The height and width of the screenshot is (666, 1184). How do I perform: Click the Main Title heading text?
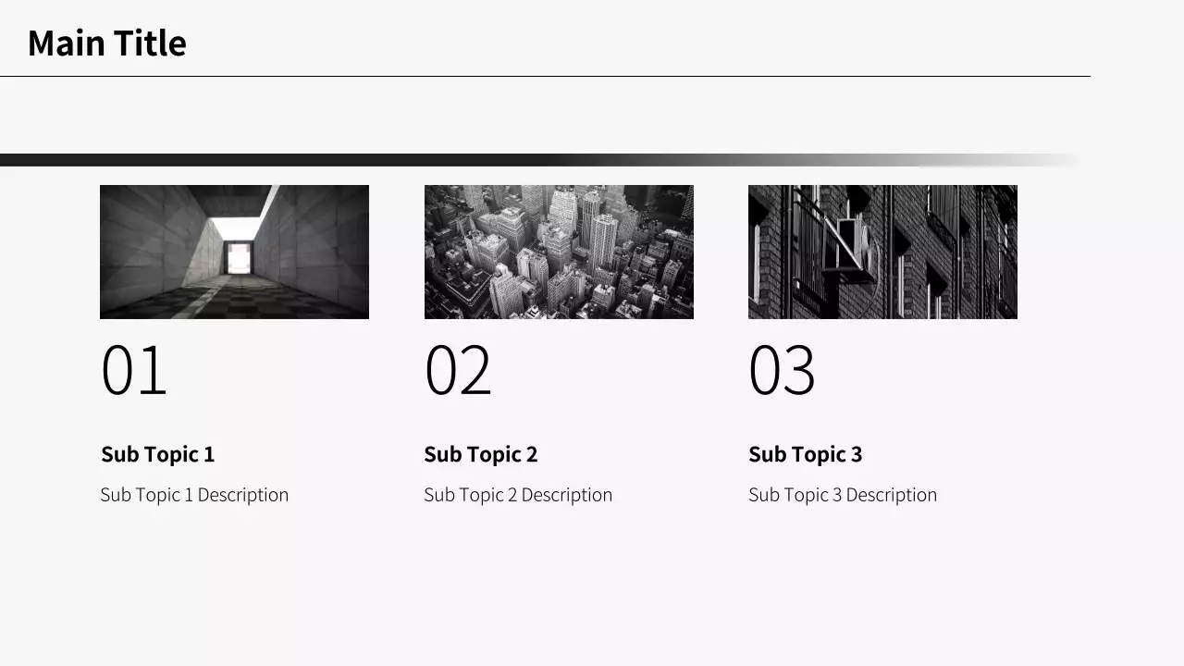(106, 43)
